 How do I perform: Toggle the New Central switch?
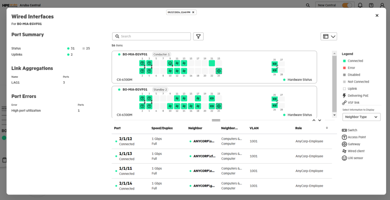click(x=347, y=5)
